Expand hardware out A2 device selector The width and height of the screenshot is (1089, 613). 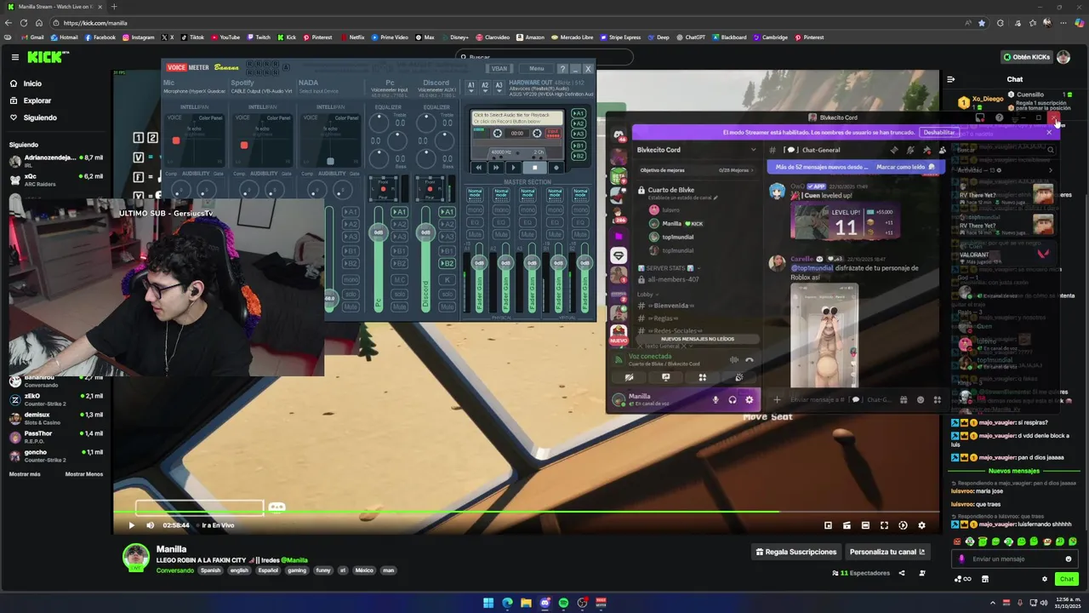(x=485, y=86)
